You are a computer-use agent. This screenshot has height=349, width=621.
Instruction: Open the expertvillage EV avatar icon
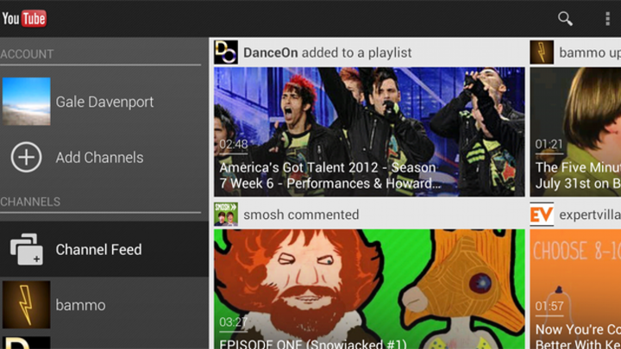542,214
